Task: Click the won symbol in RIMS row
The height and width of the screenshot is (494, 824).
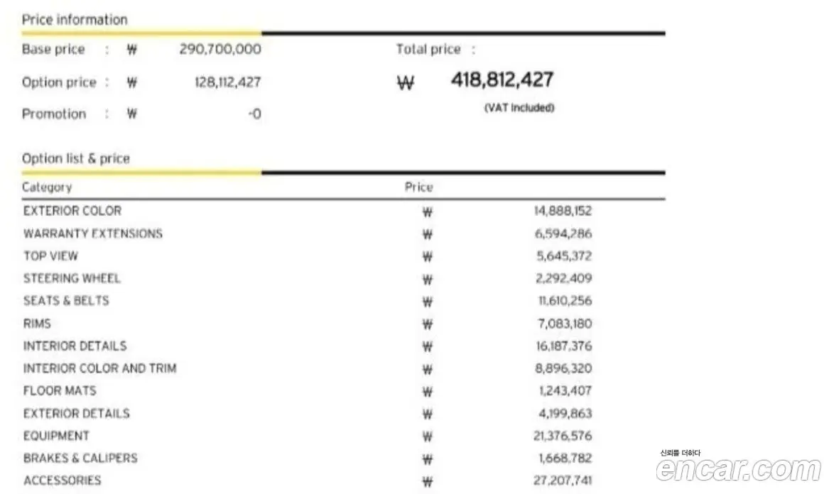Action: 427,324
